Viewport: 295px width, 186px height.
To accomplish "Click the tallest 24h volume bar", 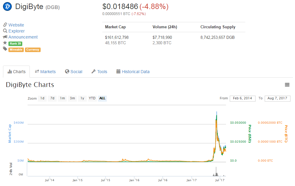I will pos(216,171).
